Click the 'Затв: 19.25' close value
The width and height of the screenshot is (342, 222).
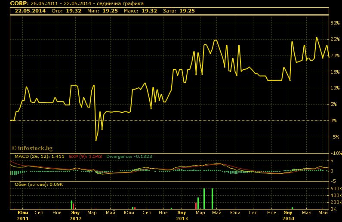179,11
